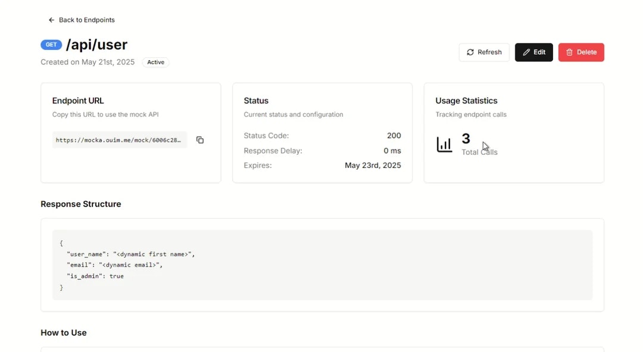Click the Status card heading
The height and width of the screenshot is (352, 643).
(256, 101)
